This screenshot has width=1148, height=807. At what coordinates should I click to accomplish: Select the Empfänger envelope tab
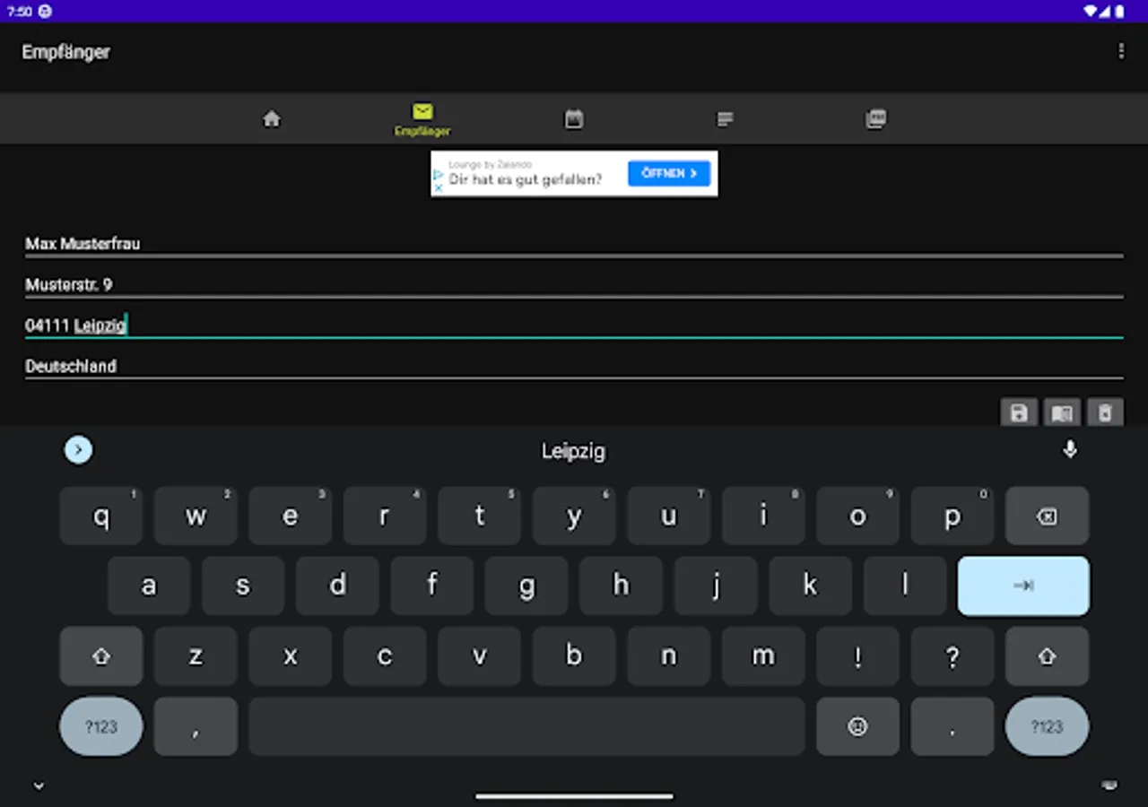coord(422,119)
